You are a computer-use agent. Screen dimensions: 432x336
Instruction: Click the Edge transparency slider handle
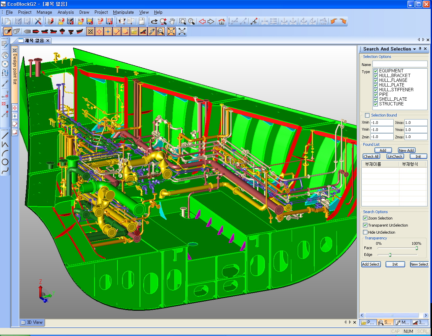[390, 255]
